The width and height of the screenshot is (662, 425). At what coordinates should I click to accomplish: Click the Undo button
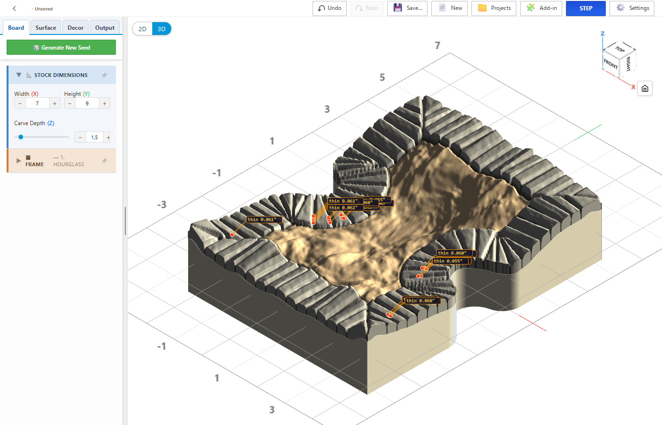click(x=330, y=8)
